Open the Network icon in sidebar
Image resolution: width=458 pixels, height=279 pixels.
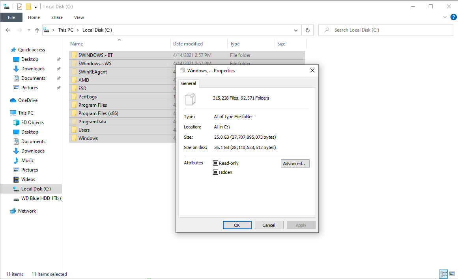[x=13, y=211]
